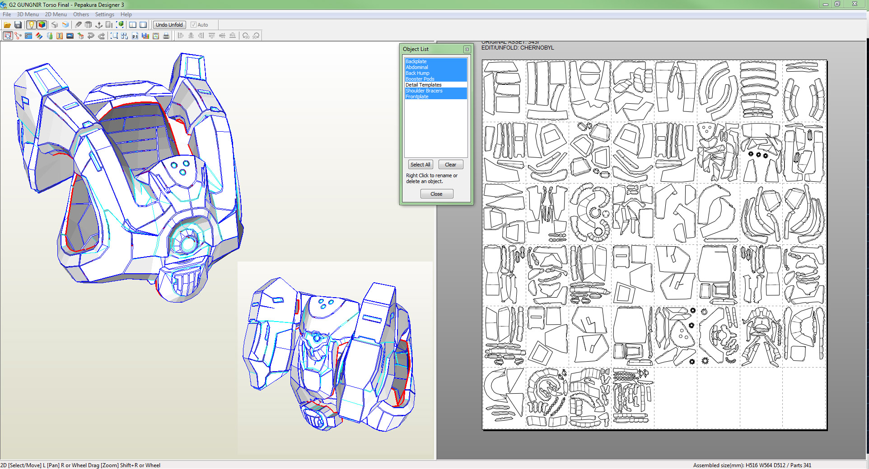Click the redo curved arrow icon
Image resolution: width=869 pixels, height=469 pixels.
coord(101,36)
